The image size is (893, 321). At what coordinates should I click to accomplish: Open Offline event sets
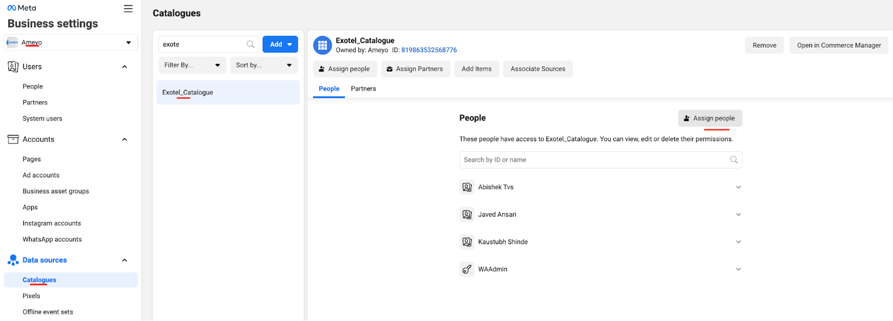(x=48, y=312)
